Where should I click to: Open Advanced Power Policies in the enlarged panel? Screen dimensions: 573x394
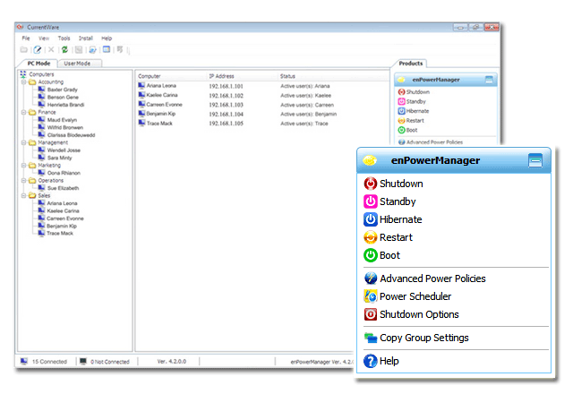pos(424,278)
